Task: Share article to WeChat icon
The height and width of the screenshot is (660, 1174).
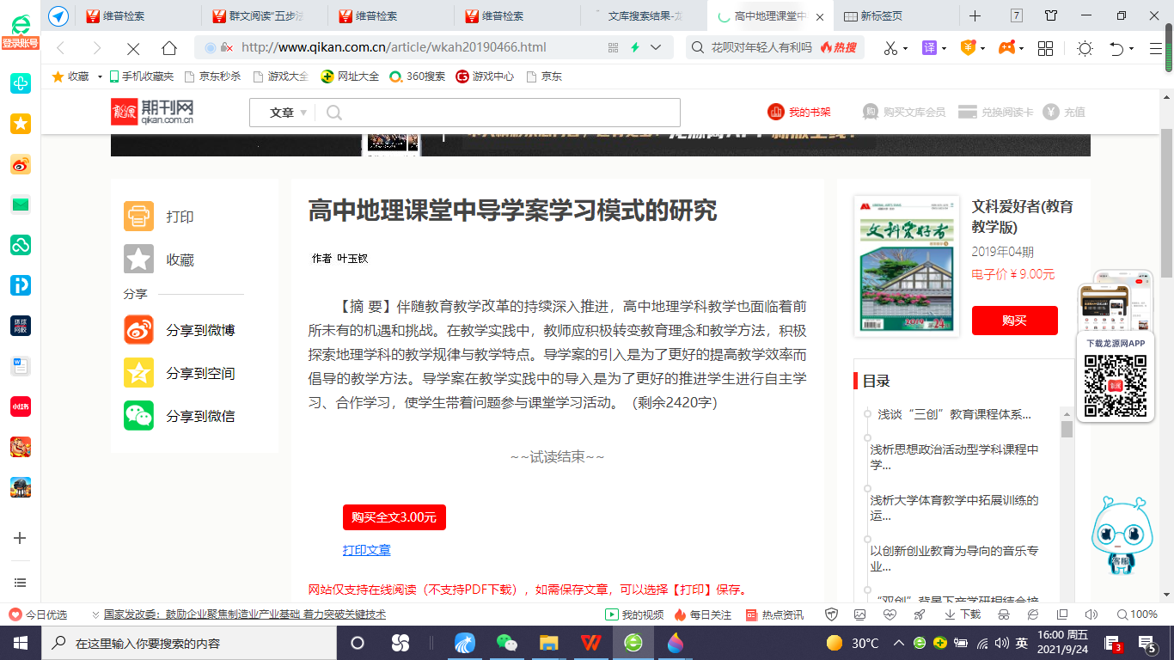Action: 138,416
